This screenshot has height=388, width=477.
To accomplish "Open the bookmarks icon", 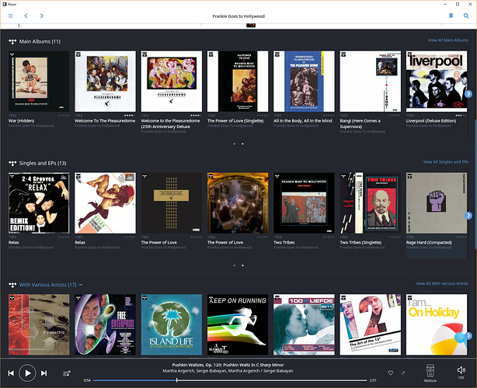I will point(451,16).
